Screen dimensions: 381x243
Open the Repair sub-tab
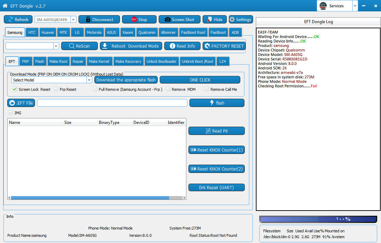point(78,61)
